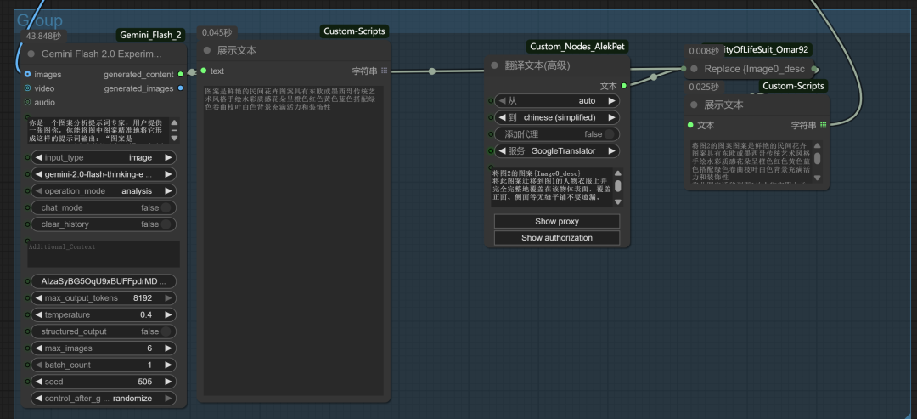Toggle the chat_mode switch
This screenshot has width=917, height=419.
pyautogui.click(x=166, y=208)
